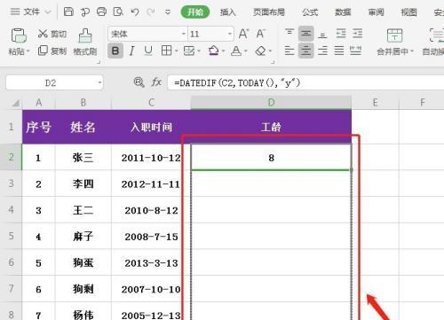This screenshot has height=320, width=444.
Task: Open the fill color dropdown arrow
Action: coord(223,51)
